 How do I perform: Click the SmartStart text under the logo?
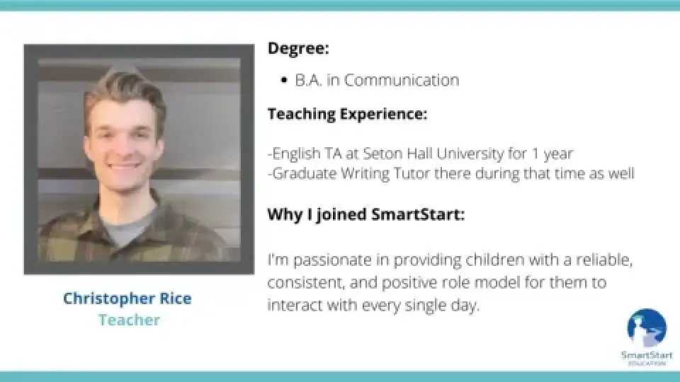[647, 355]
